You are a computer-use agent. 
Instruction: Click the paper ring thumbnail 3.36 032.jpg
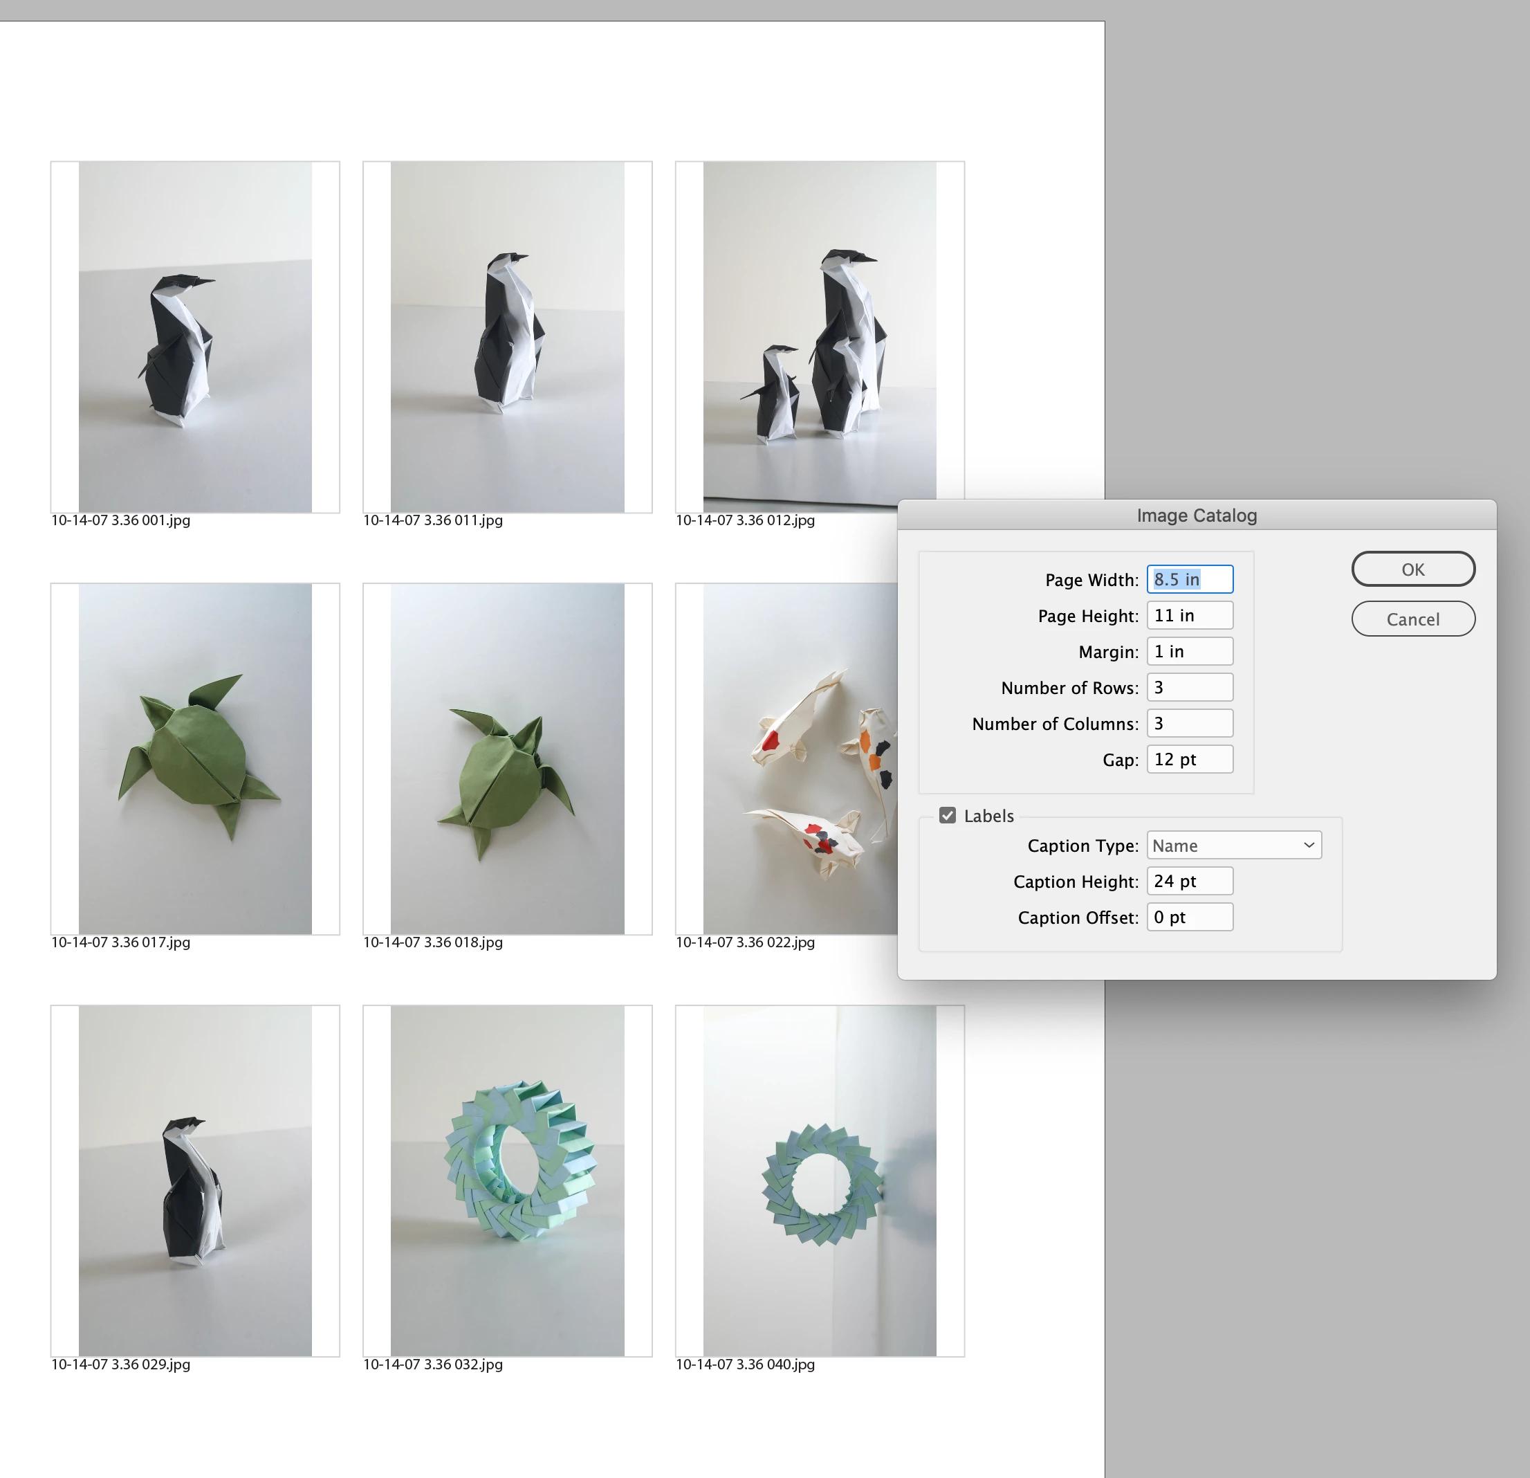(x=506, y=1180)
